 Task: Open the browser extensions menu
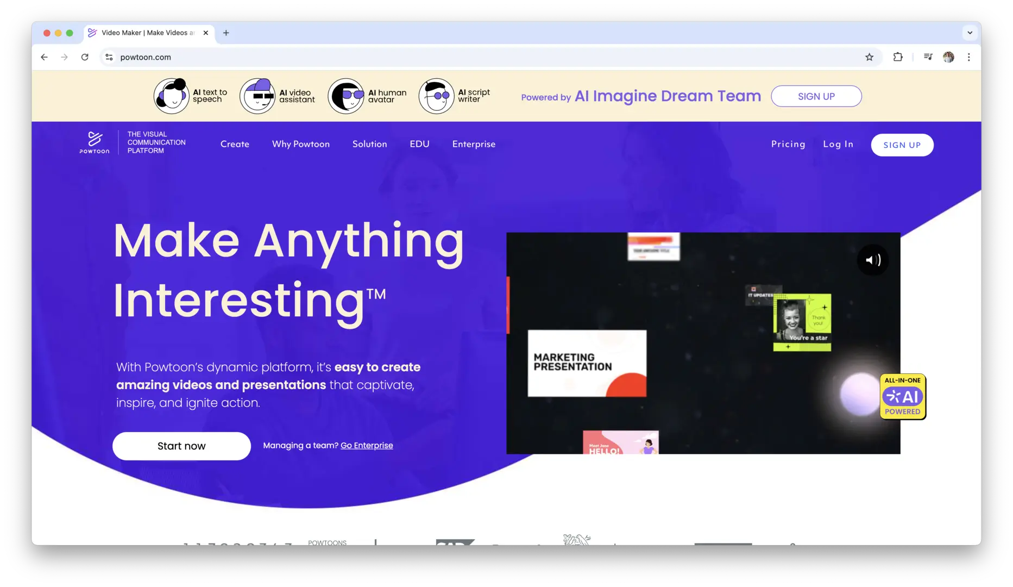pos(898,57)
